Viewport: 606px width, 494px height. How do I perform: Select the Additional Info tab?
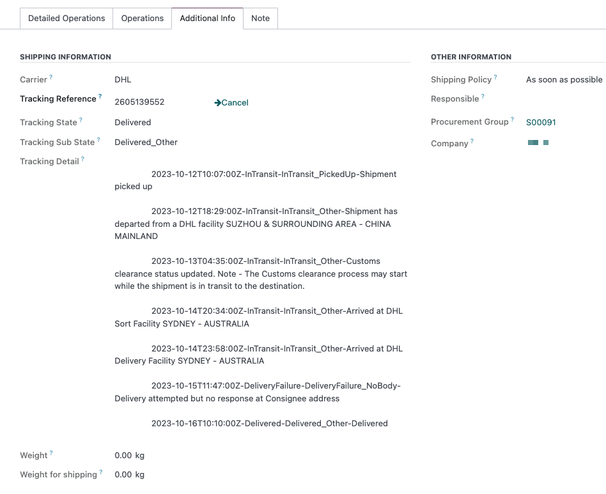pyautogui.click(x=208, y=18)
